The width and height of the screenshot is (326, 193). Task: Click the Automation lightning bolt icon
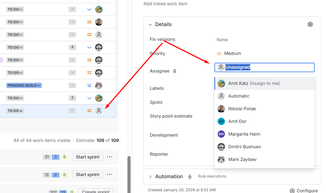(190, 176)
